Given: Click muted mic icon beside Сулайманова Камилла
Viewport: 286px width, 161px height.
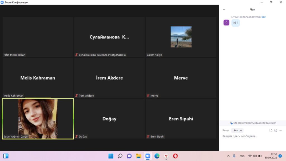Looking at the screenshot, I should (77, 55).
